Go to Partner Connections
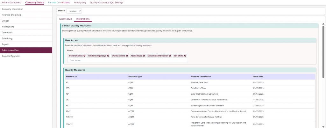This screenshot has height=128, width=326. coord(58,2)
